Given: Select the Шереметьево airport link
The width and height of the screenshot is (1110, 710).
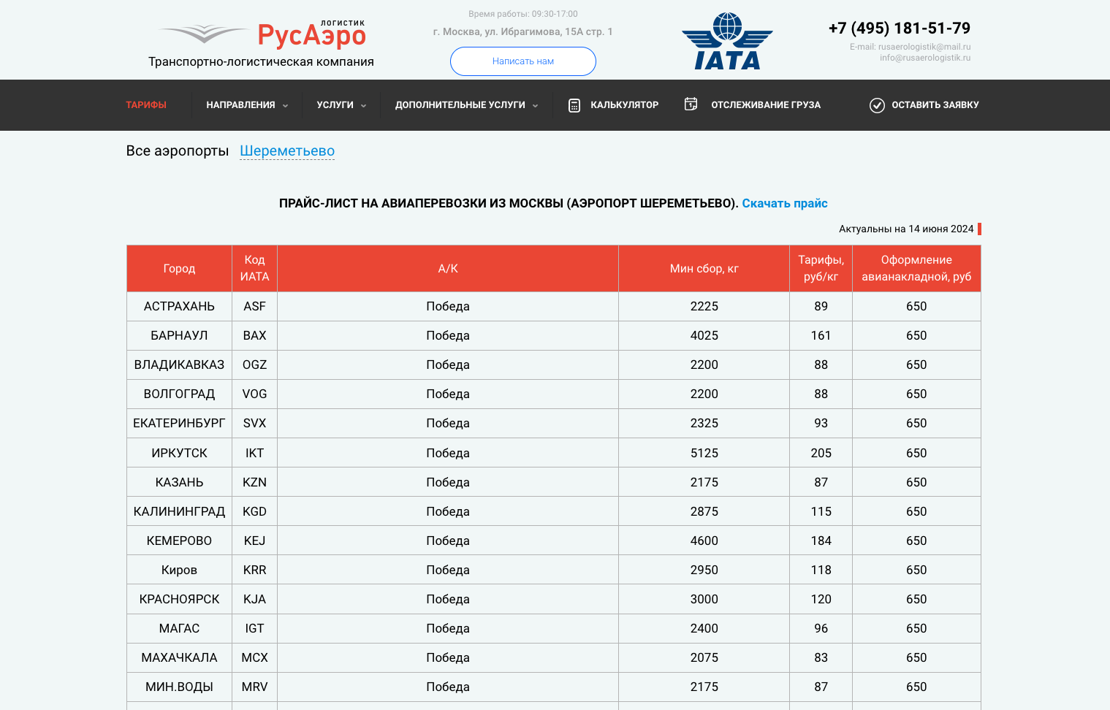Looking at the screenshot, I should click(287, 151).
